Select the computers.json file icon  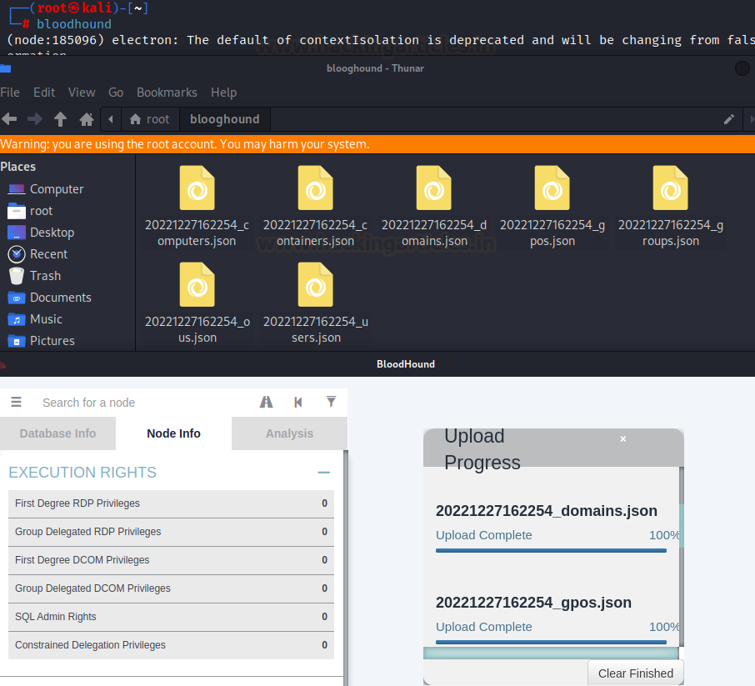tap(197, 188)
